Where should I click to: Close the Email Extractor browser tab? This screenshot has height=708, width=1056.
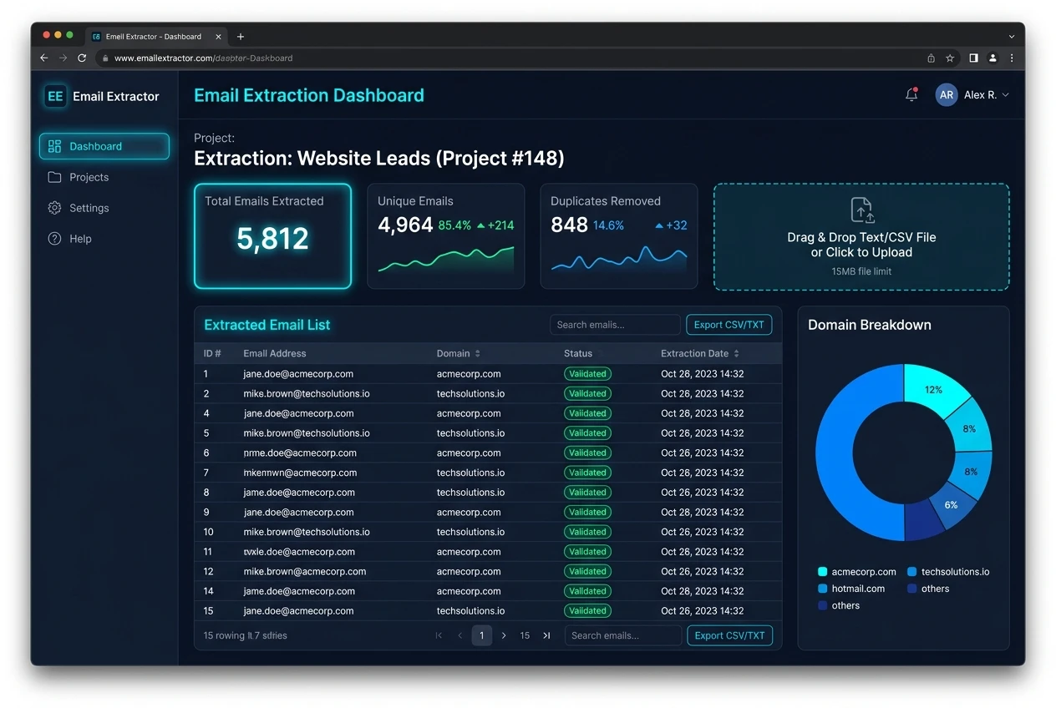219,37
